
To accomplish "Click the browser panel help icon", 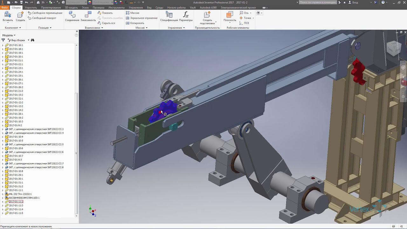I will pos(77,35).
